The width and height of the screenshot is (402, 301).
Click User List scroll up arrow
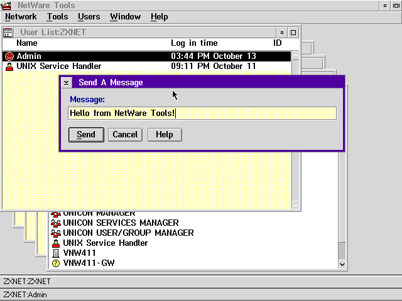(x=296, y=56)
